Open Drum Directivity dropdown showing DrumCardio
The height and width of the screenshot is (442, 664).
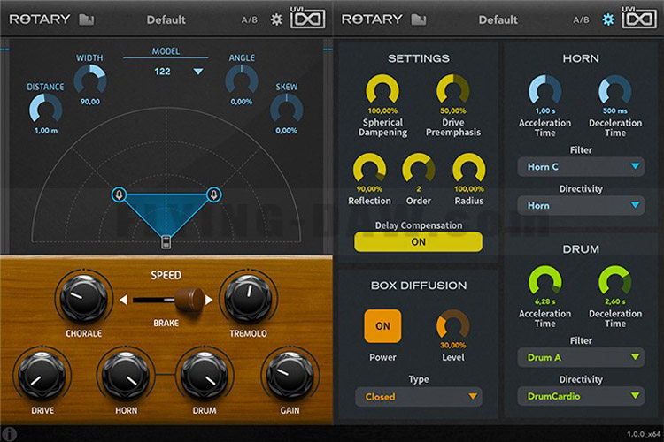[x=581, y=396]
